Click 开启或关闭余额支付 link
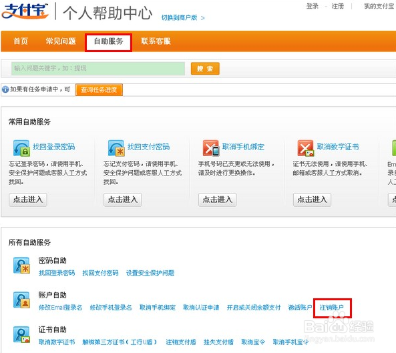The height and width of the screenshot is (353, 396). coord(254,308)
